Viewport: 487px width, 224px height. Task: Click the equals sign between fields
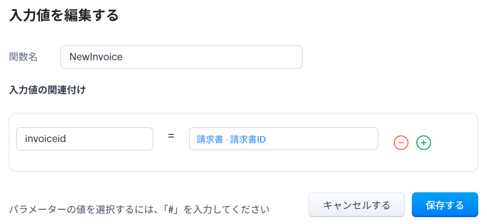point(171,137)
